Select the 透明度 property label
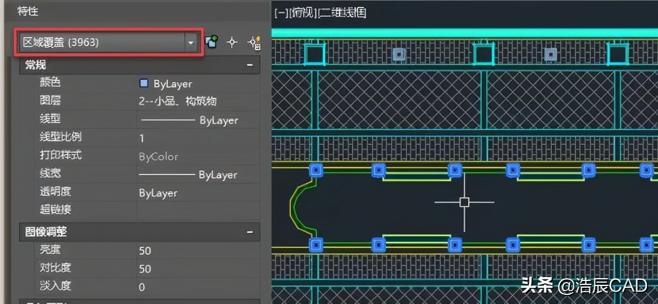658x304 pixels. [x=56, y=192]
